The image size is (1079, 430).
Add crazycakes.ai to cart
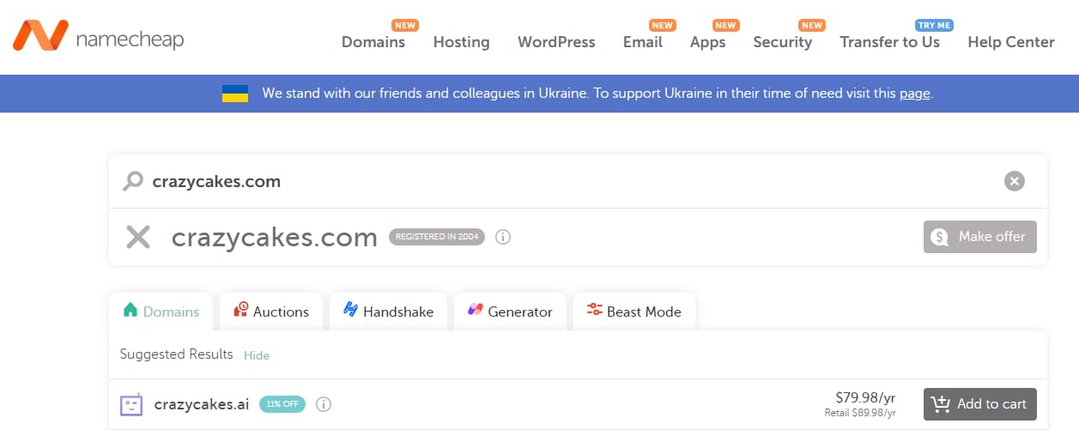(980, 404)
